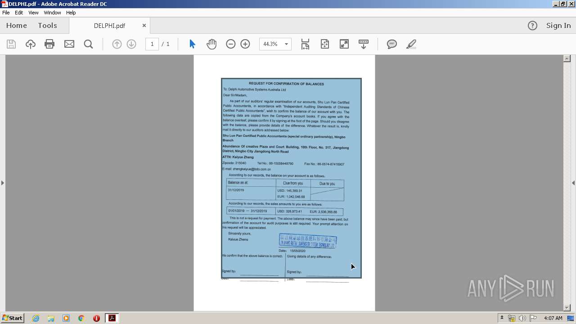Add a comment with speech bubble icon
This screenshot has width=576, height=324.
tap(392, 44)
